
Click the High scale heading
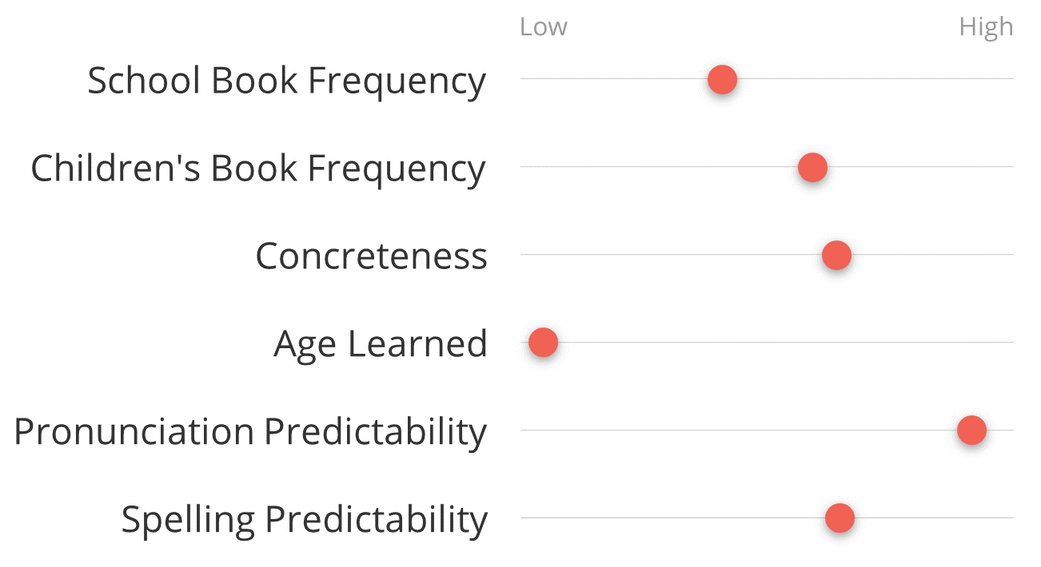[986, 28]
